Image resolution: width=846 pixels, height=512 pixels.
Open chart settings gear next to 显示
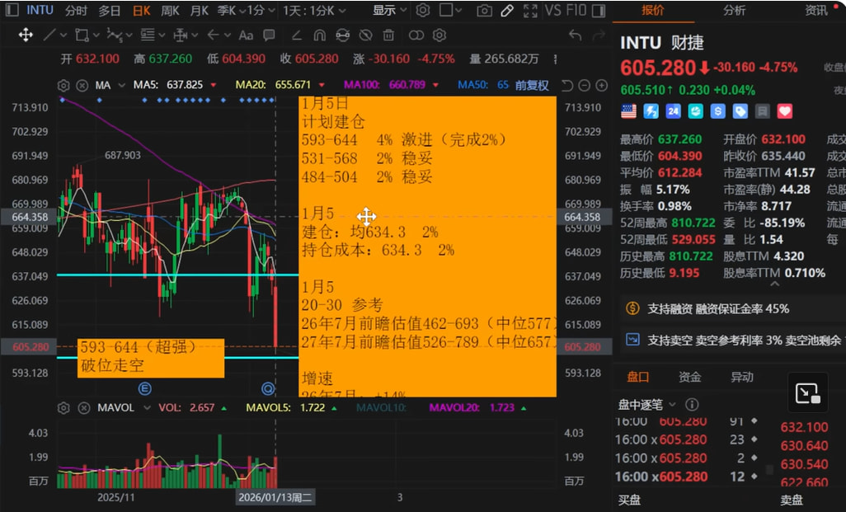click(423, 11)
